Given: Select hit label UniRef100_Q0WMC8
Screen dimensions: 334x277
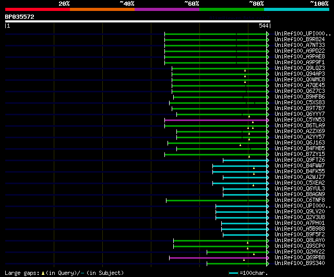Looking at the screenshot, I should point(300,80).
